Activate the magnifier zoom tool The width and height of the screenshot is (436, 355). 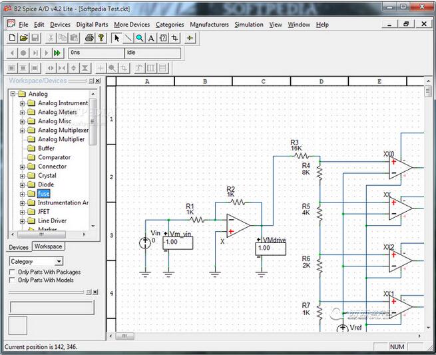pyautogui.click(x=140, y=38)
